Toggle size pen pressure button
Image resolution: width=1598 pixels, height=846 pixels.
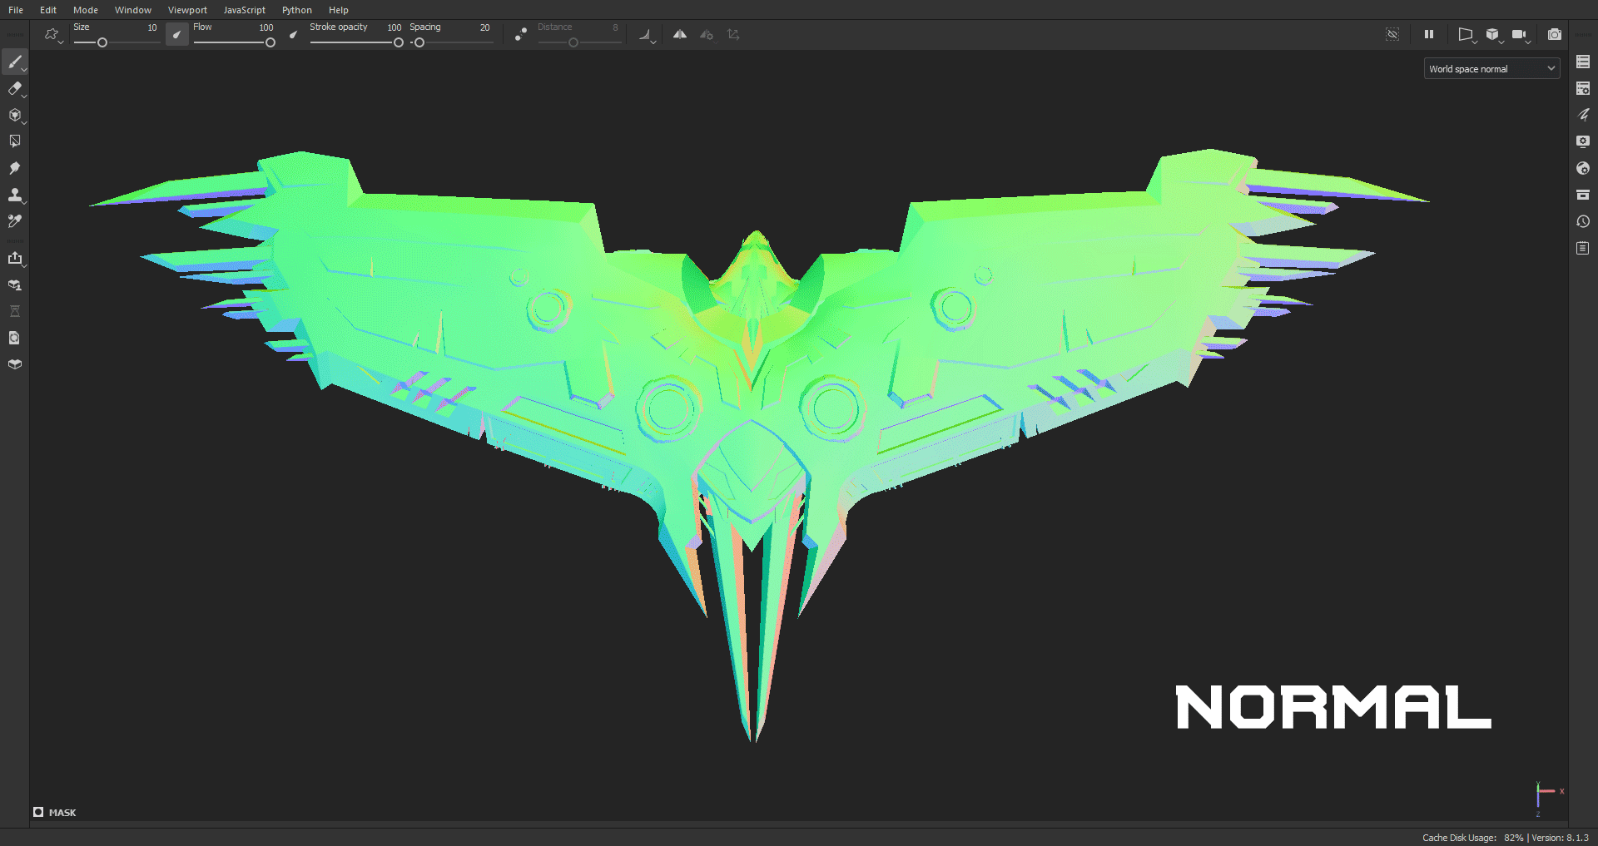[176, 34]
